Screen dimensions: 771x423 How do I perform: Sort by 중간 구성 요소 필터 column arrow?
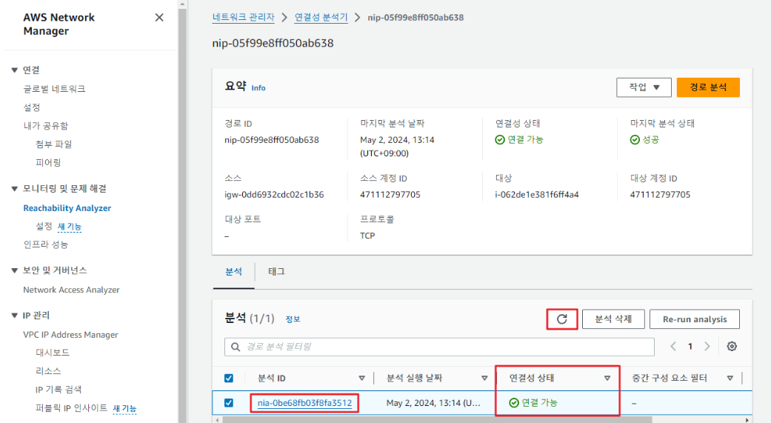tap(730, 379)
